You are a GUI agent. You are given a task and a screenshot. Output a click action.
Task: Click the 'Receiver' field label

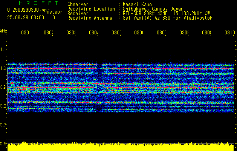click(x=78, y=14)
